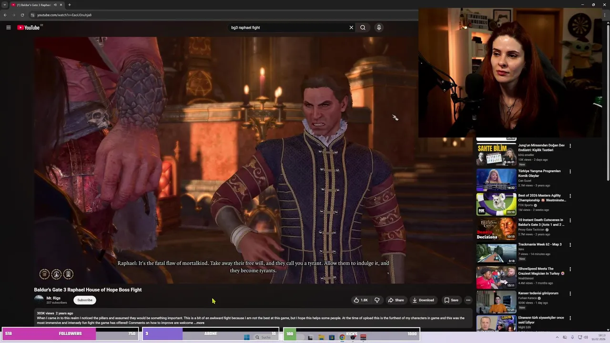
Task: Start voice search with microphone
Action: (379, 28)
